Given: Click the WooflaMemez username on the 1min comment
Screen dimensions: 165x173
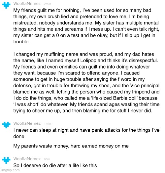Looking at the screenshot, I should click(27, 123).
